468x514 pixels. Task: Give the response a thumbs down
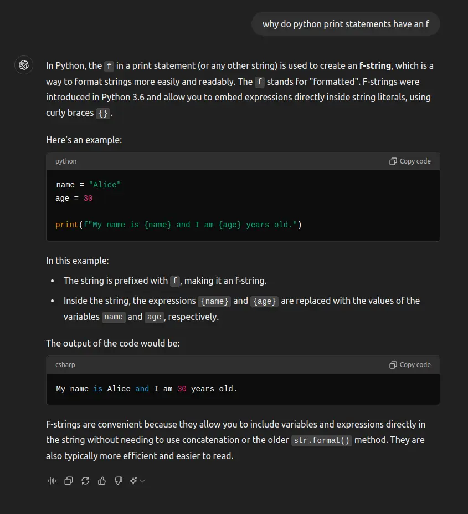(118, 481)
